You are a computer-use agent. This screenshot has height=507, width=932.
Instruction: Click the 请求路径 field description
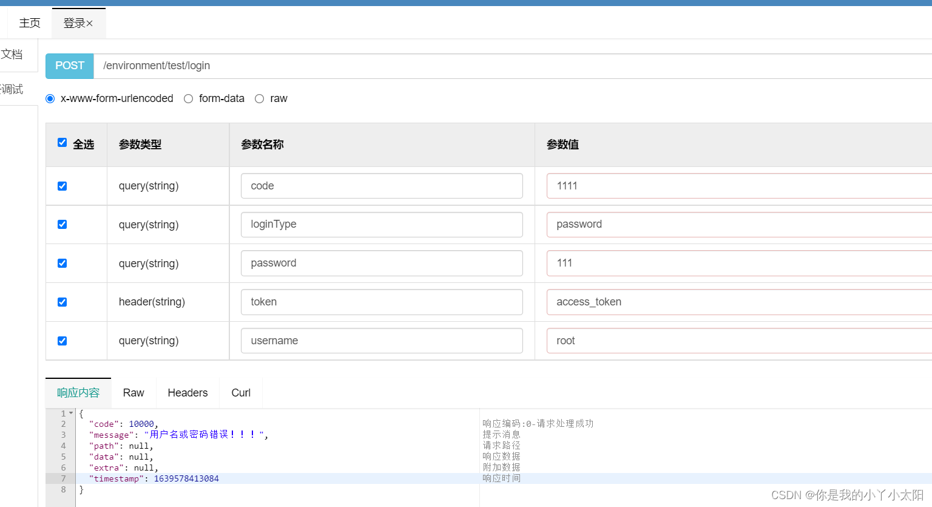[x=502, y=445]
